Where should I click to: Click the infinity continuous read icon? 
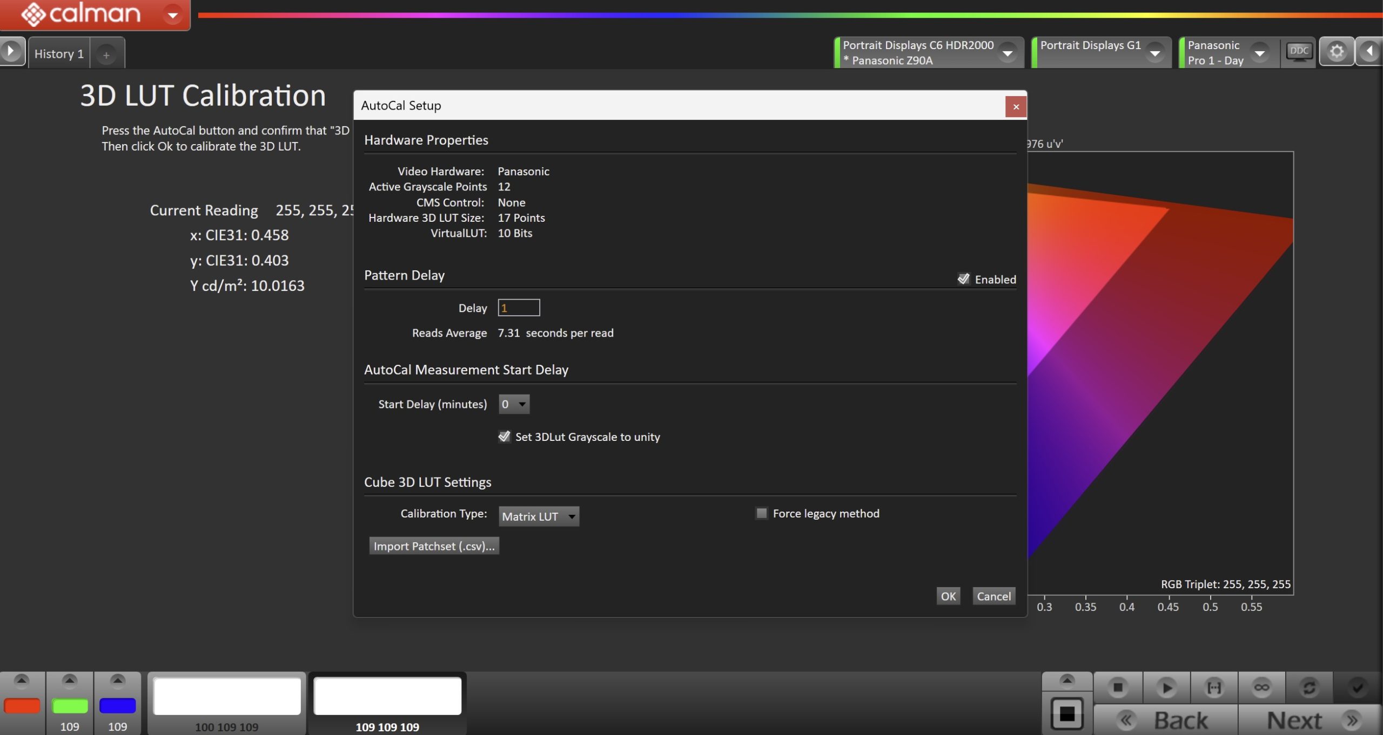click(1261, 688)
